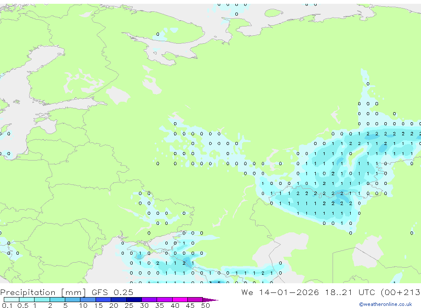Image resolution: width=421 pixels, height=308 pixels.
Task: Click the '0.5' legend scale label
Action: [23, 305]
